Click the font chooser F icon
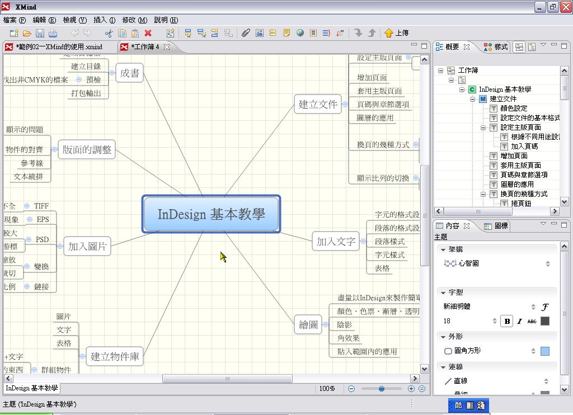 tap(545, 307)
